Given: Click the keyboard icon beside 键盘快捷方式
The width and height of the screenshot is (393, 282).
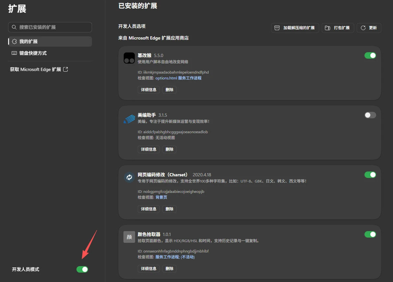Looking at the screenshot, I should tap(14, 53).
